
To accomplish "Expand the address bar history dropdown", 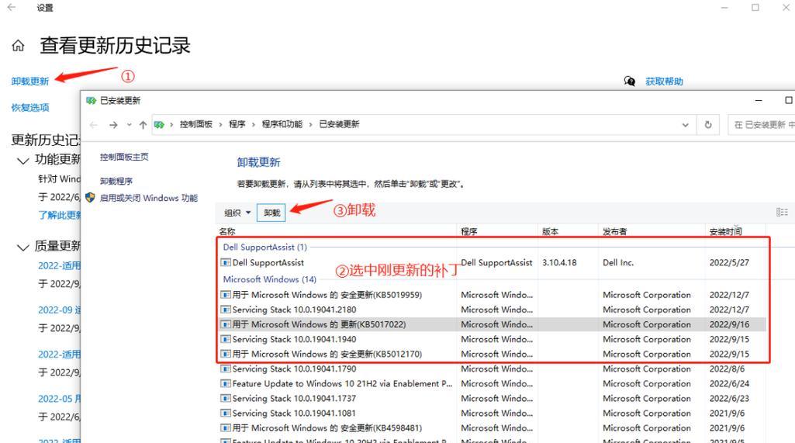I will (x=685, y=125).
